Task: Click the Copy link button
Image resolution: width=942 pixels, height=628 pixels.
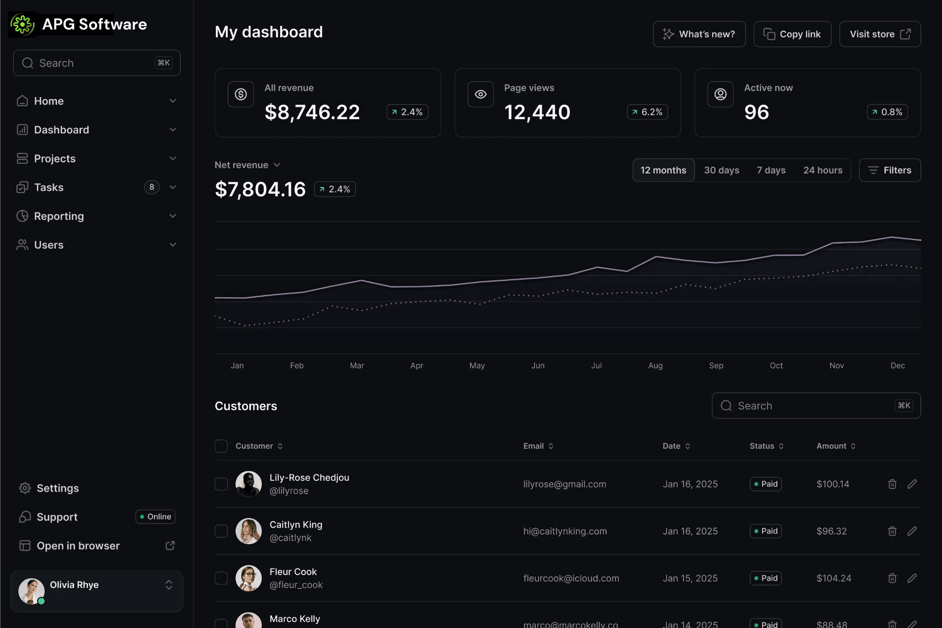Action: pos(792,34)
